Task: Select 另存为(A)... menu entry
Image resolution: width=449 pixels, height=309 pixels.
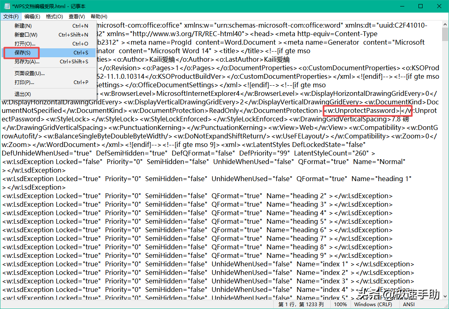Action: pyautogui.click(x=27, y=62)
